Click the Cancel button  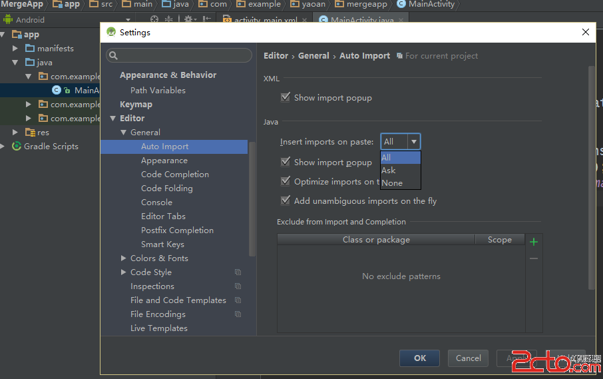468,358
